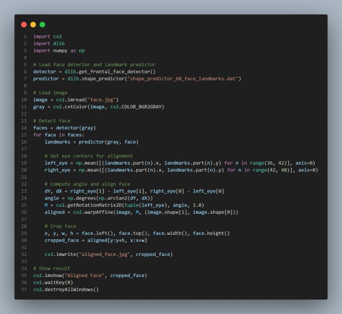Click the '# Detect face' comment
This screenshot has width=342, height=314.
point(52,121)
